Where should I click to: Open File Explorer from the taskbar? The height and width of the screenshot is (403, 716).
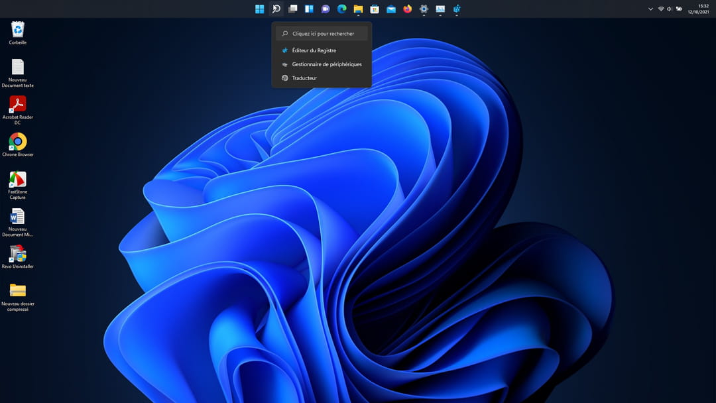coord(358,9)
